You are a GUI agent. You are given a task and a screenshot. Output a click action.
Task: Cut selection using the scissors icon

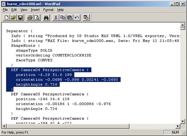pyautogui.click(x=56, y=18)
